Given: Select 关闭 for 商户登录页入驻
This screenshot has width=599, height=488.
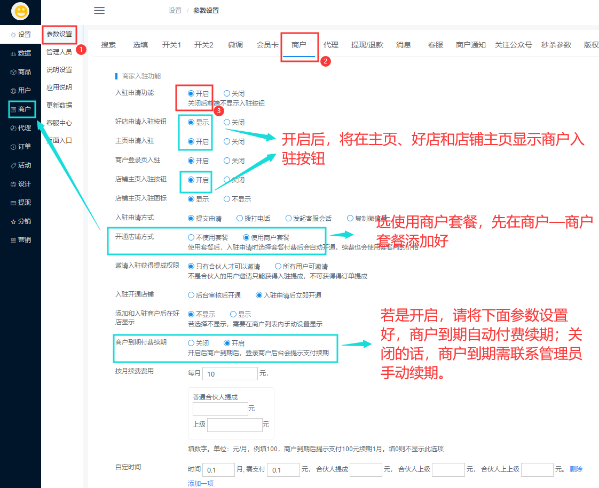Looking at the screenshot, I should 227,161.
